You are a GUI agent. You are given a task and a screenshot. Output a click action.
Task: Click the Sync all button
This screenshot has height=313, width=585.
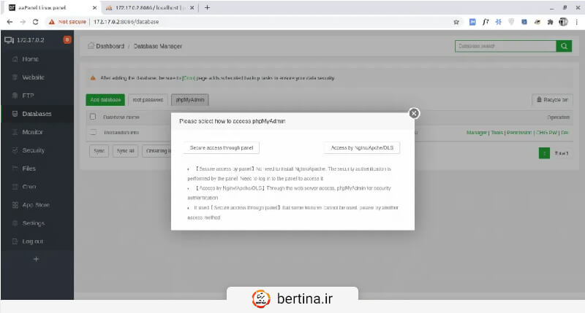pos(125,151)
